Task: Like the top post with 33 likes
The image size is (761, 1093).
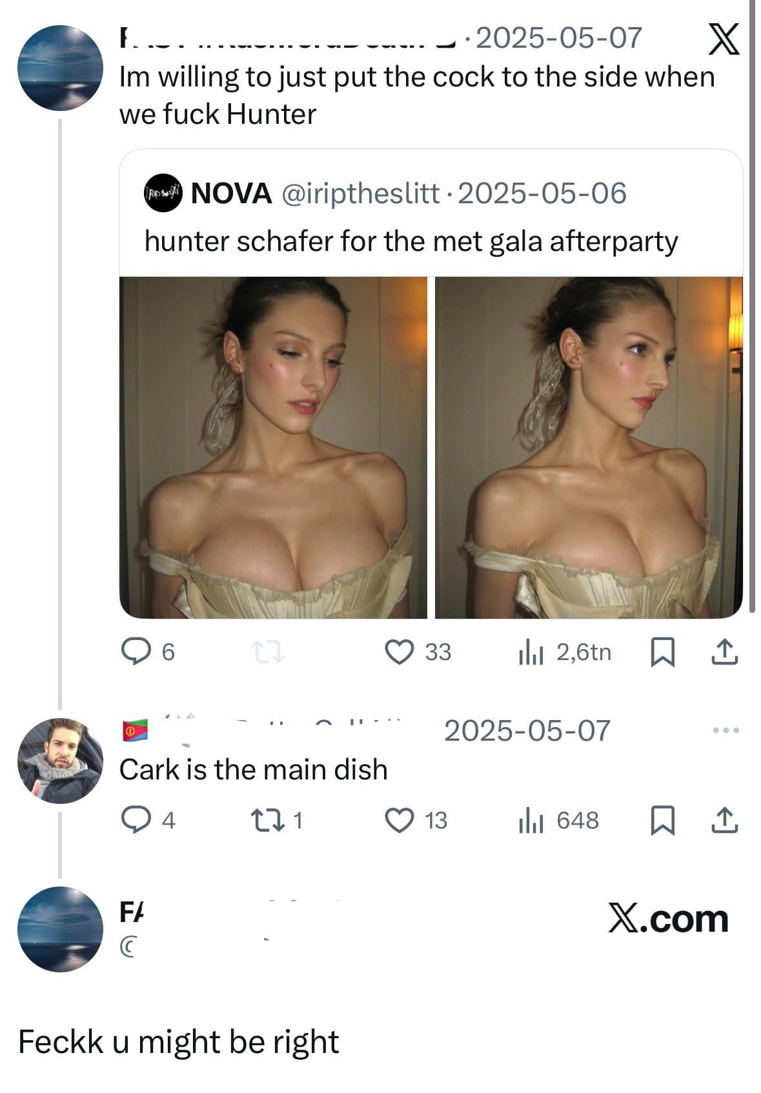Action: click(x=400, y=652)
